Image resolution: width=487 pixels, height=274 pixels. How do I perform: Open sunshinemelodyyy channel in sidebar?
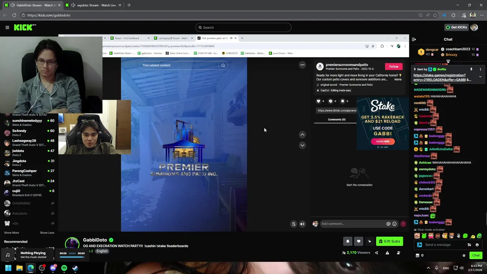point(29,123)
